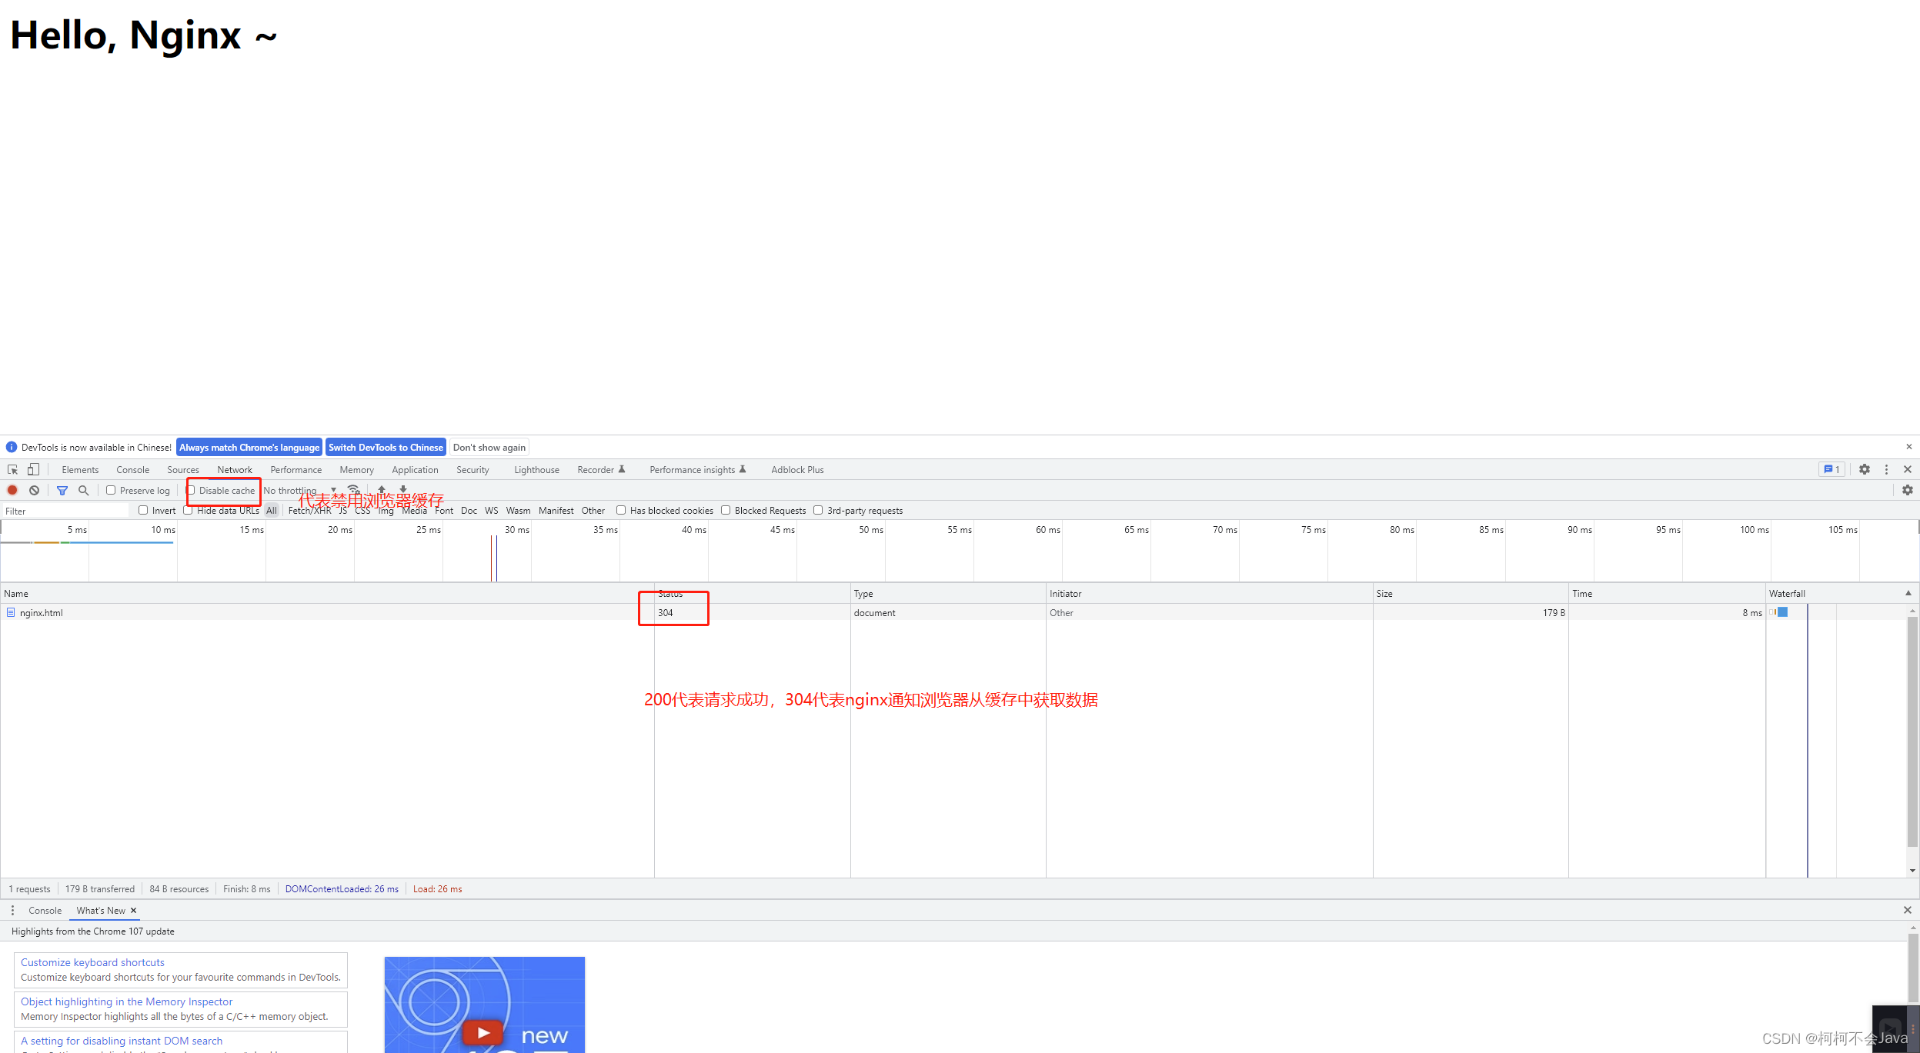The height and width of the screenshot is (1053, 1920).
Task: Select the inspect element picker icon
Action: (12, 469)
